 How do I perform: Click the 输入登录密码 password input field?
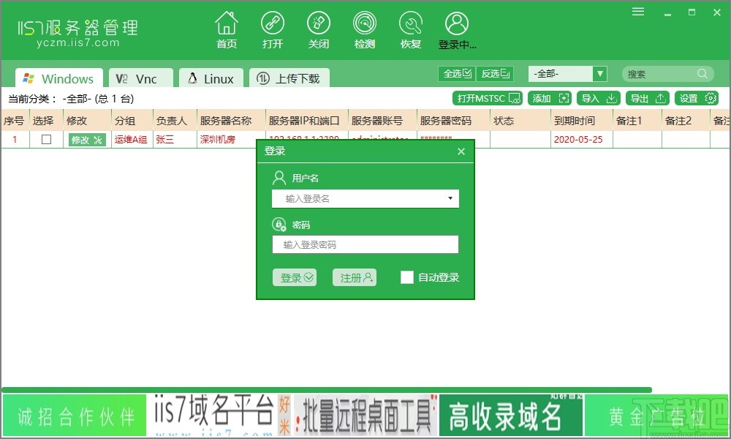365,244
